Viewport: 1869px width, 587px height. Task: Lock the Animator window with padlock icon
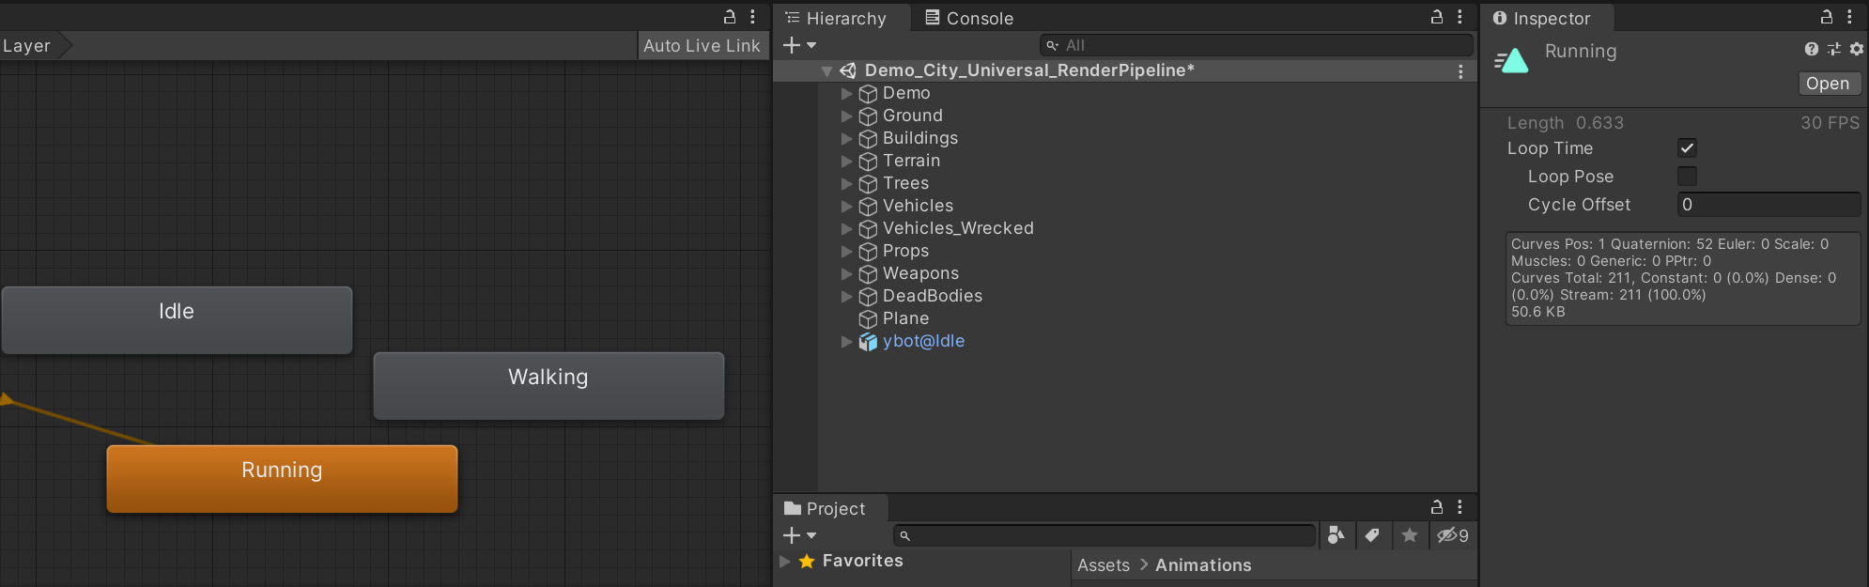click(x=730, y=17)
